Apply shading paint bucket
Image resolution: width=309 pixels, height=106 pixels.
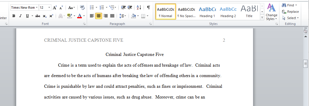click(133, 16)
